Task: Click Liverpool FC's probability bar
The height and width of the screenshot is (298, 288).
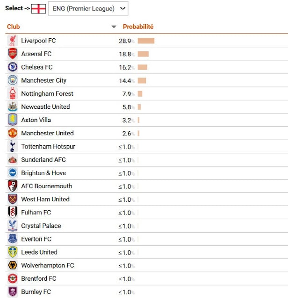Action: [x=146, y=41]
